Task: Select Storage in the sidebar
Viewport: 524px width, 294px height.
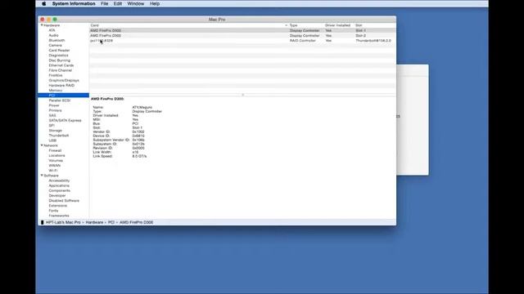Action: point(55,131)
